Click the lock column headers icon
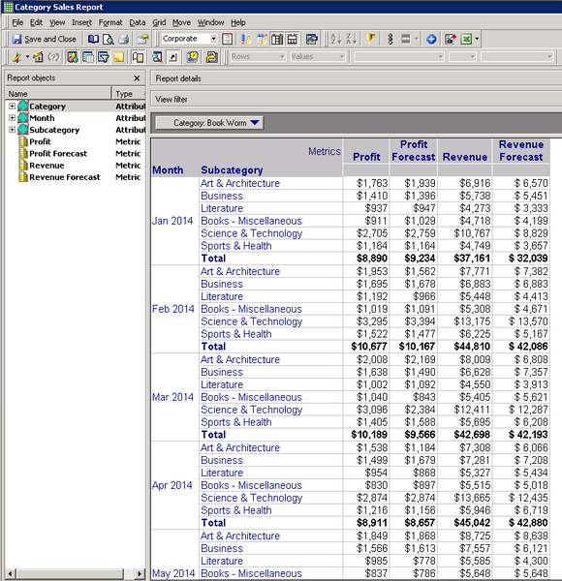Image resolution: width=562 pixels, height=581 pixels. pos(262,39)
